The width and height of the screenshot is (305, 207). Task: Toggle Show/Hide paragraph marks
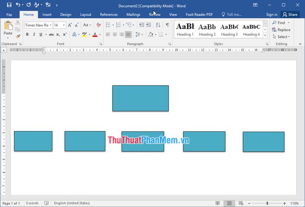[167, 25]
